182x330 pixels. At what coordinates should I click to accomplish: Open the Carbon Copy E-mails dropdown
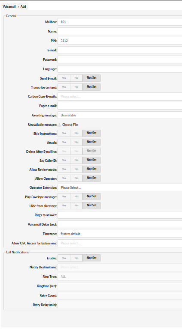click(x=120, y=97)
